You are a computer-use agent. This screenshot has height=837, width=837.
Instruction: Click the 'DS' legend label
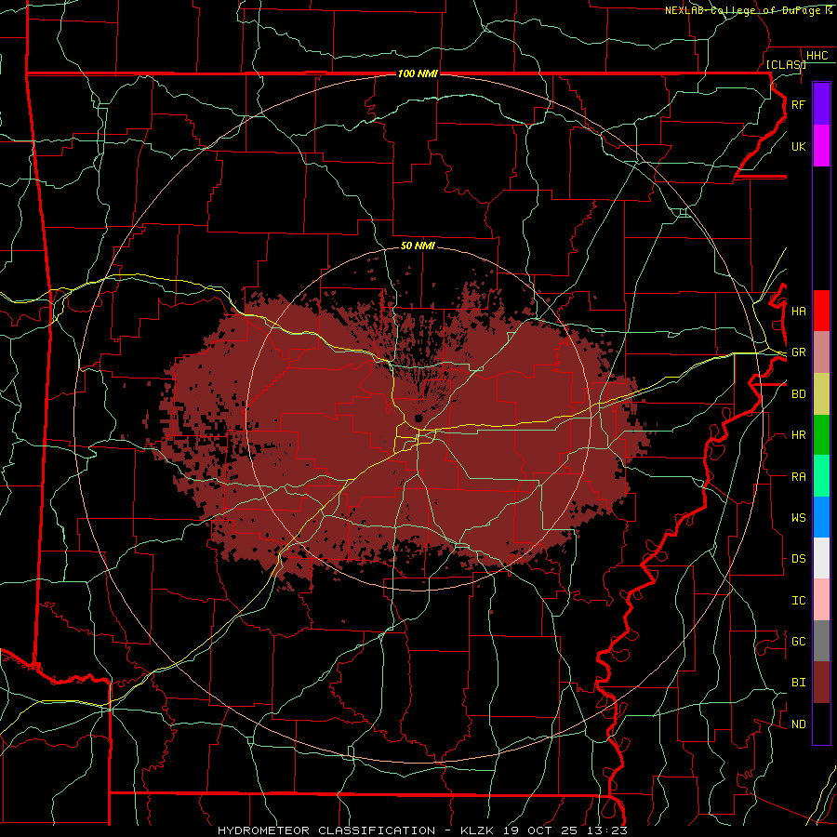coord(798,559)
